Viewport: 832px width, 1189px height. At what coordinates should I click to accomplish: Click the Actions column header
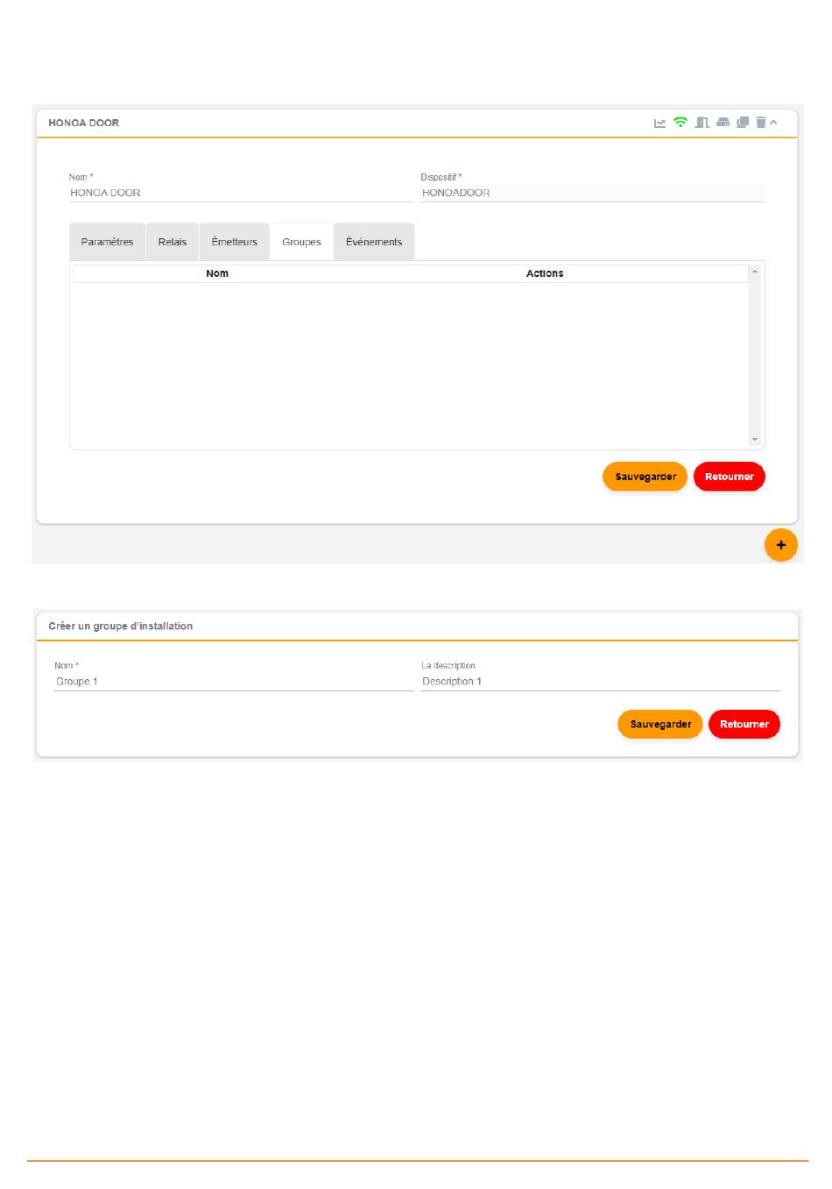point(545,273)
